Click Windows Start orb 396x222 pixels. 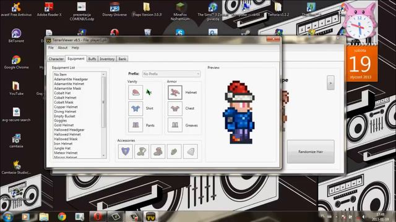pyautogui.click(x=7, y=216)
